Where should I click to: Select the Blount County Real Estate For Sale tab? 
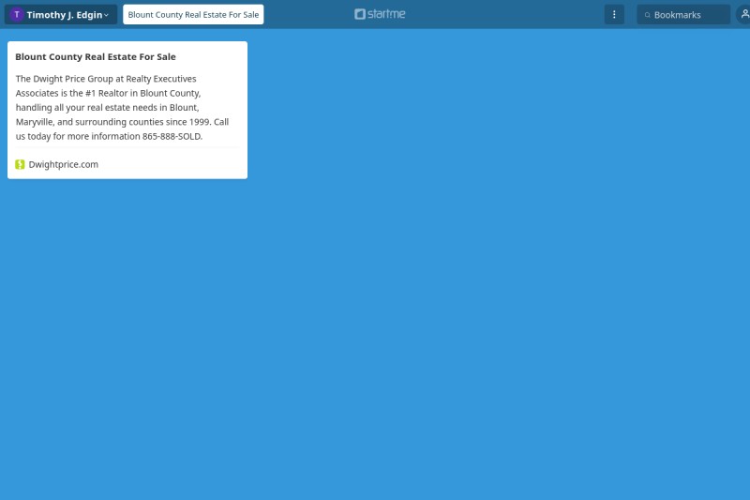tap(193, 15)
